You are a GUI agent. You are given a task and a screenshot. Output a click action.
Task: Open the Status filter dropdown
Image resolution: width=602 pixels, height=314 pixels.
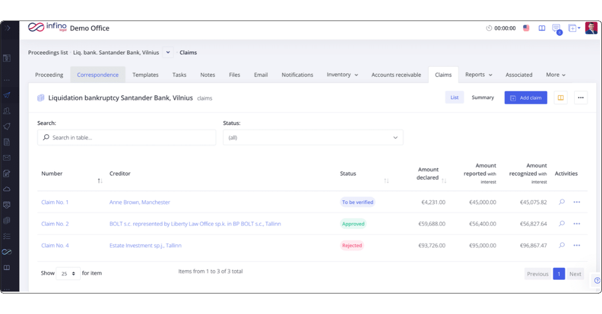pos(313,137)
